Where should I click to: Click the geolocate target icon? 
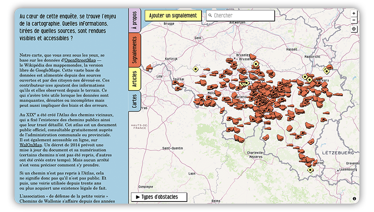(354, 29)
